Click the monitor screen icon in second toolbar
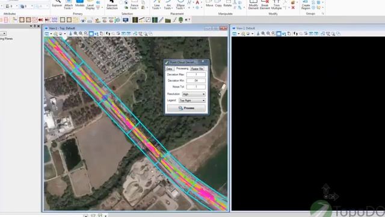 click(126, 20)
